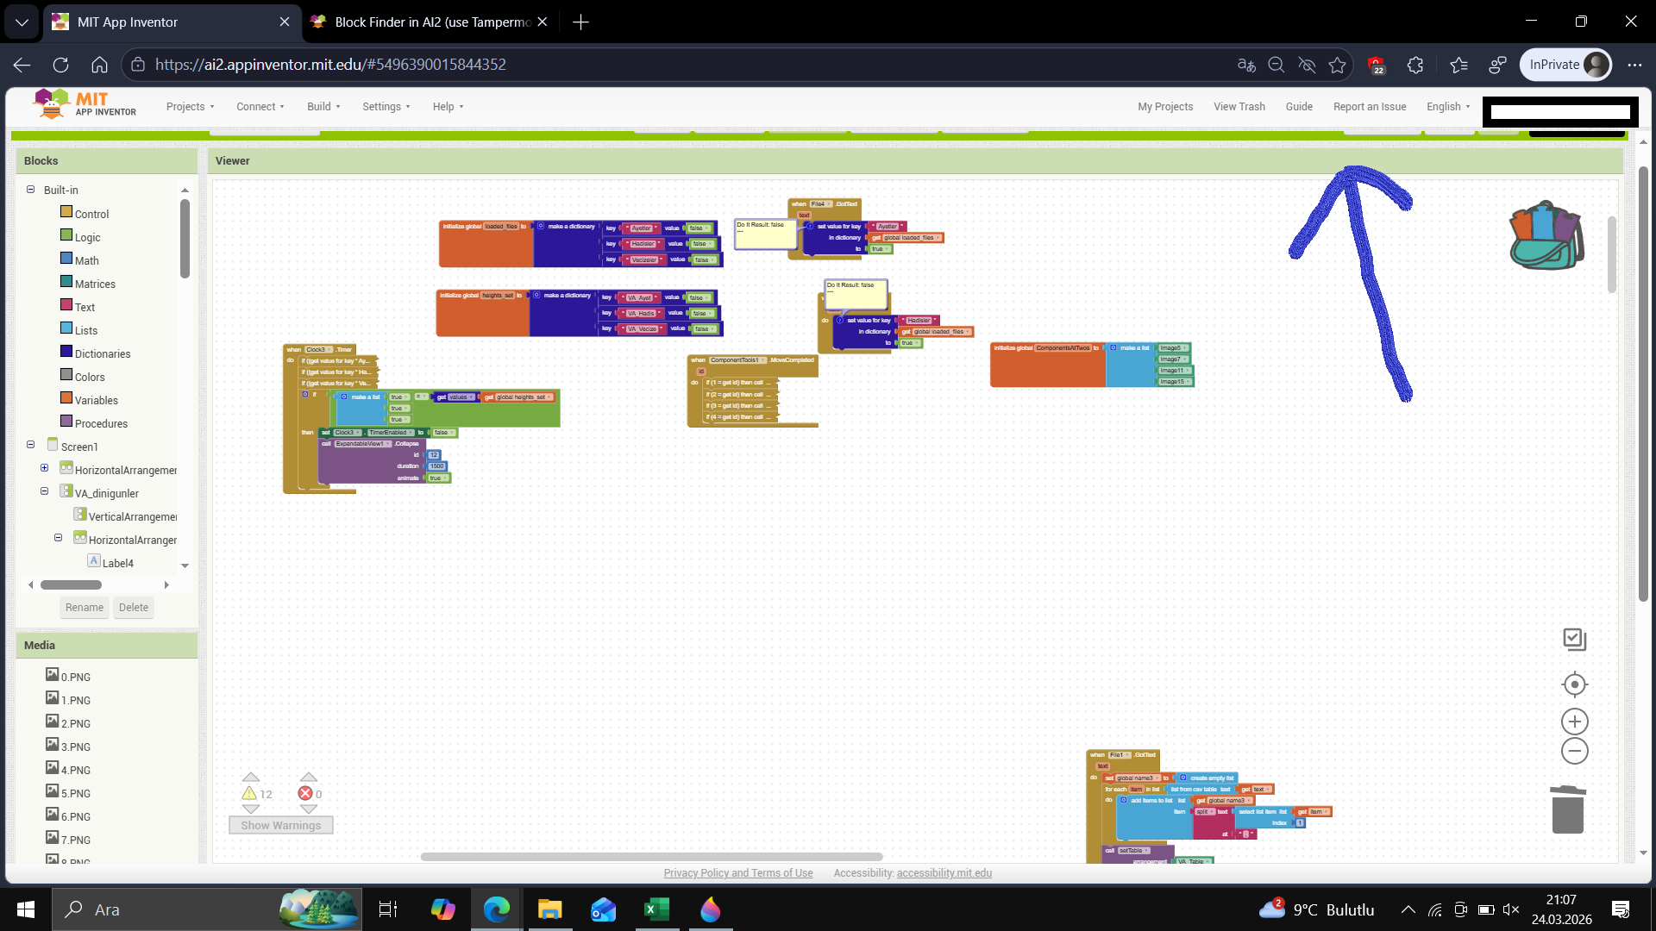Click the workspace trash can icon
The height and width of the screenshot is (931, 1656).
pyautogui.click(x=1567, y=809)
